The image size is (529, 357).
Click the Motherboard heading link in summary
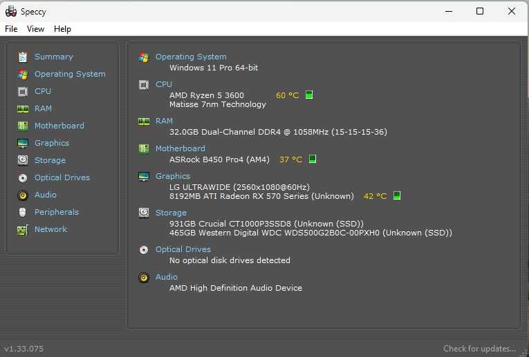[x=180, y=148]
